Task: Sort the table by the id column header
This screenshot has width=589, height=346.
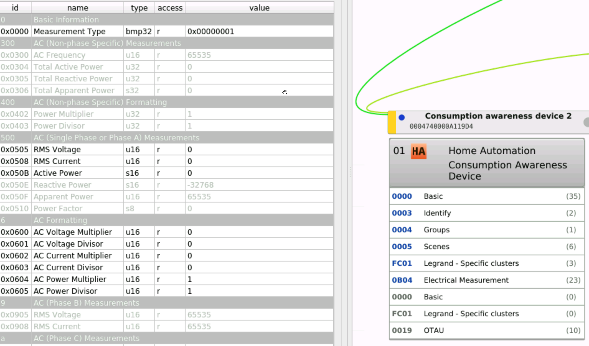Action: pos(15,8)
